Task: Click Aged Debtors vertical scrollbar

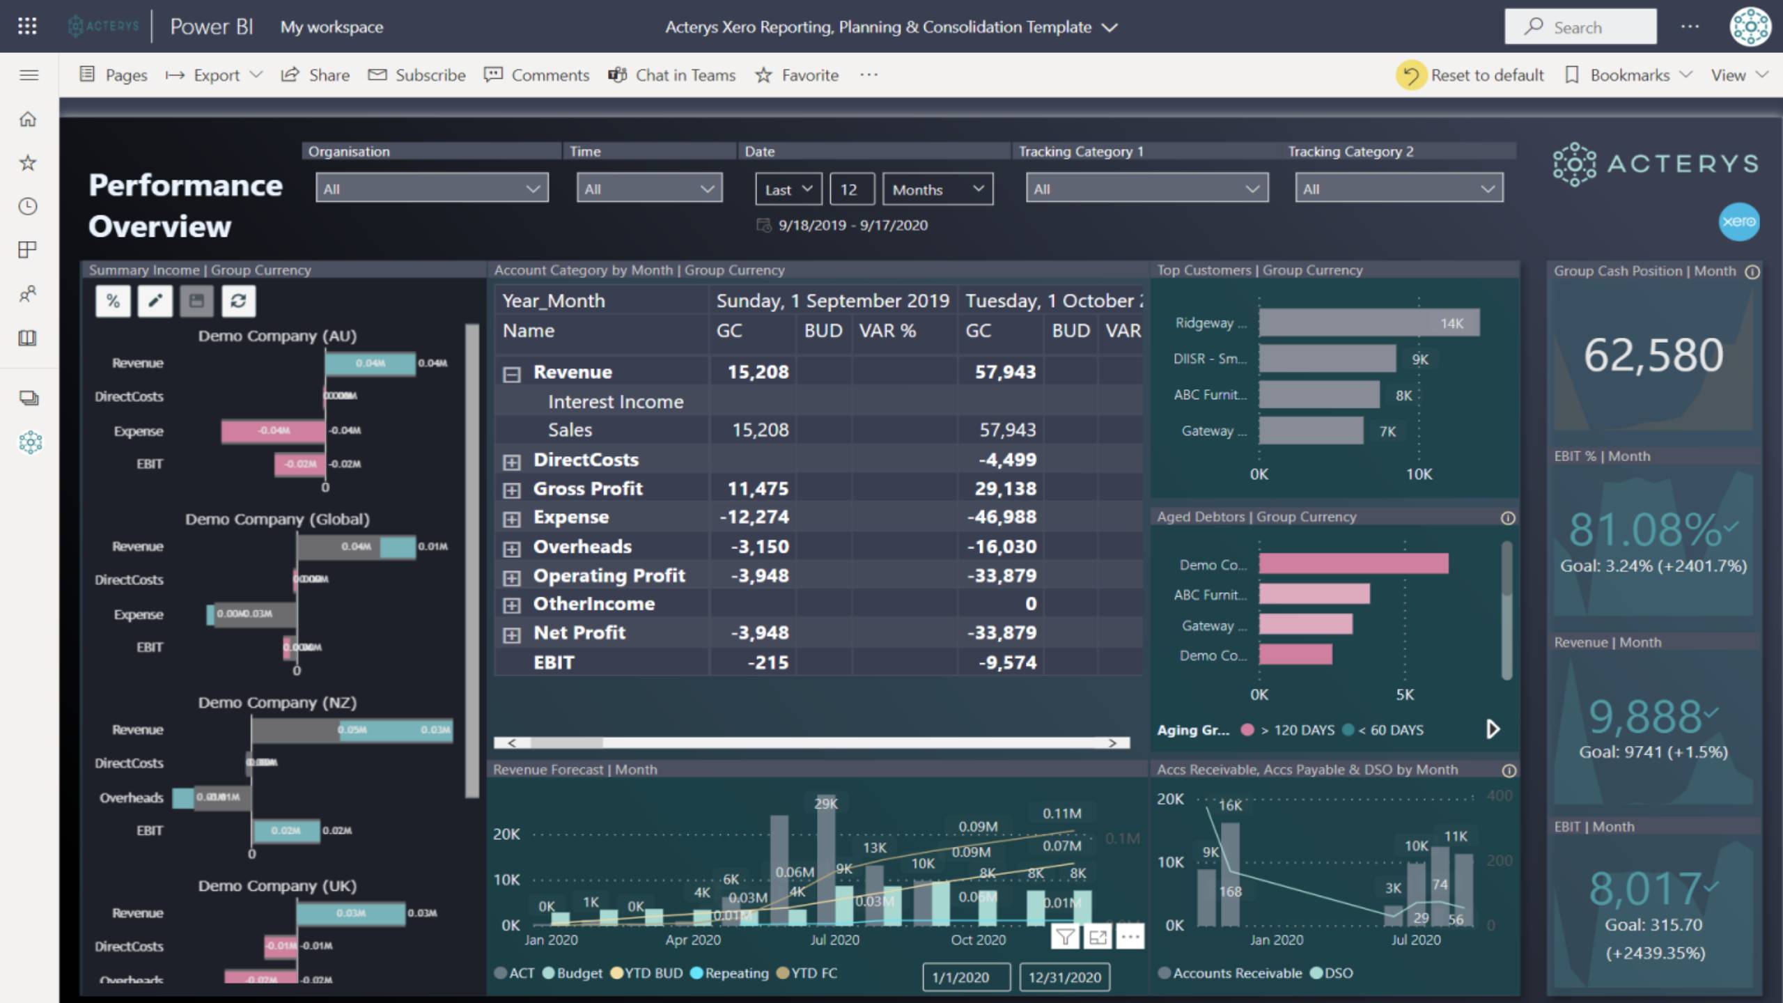Action: click(x=1507, y=610)
